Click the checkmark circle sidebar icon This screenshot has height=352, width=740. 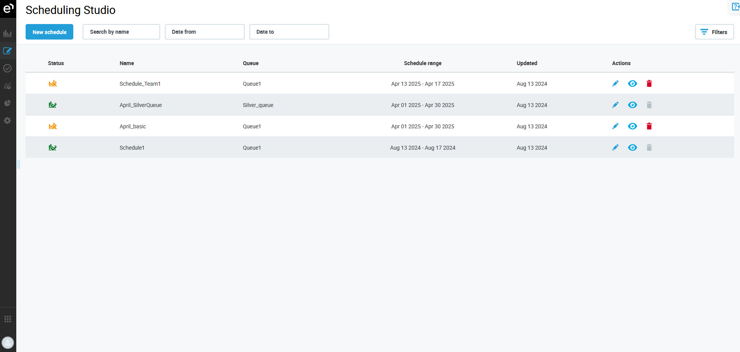(7, 68)
